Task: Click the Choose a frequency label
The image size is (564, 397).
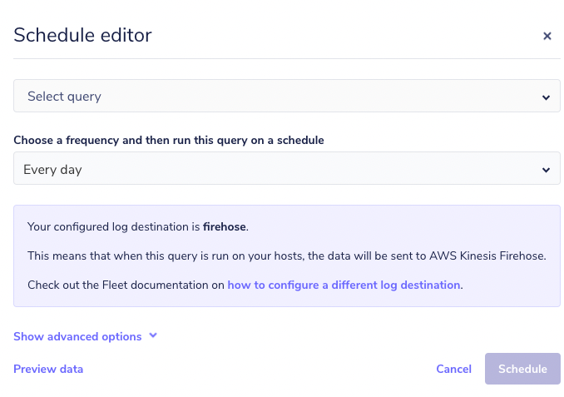Action: tap(169, 140)
